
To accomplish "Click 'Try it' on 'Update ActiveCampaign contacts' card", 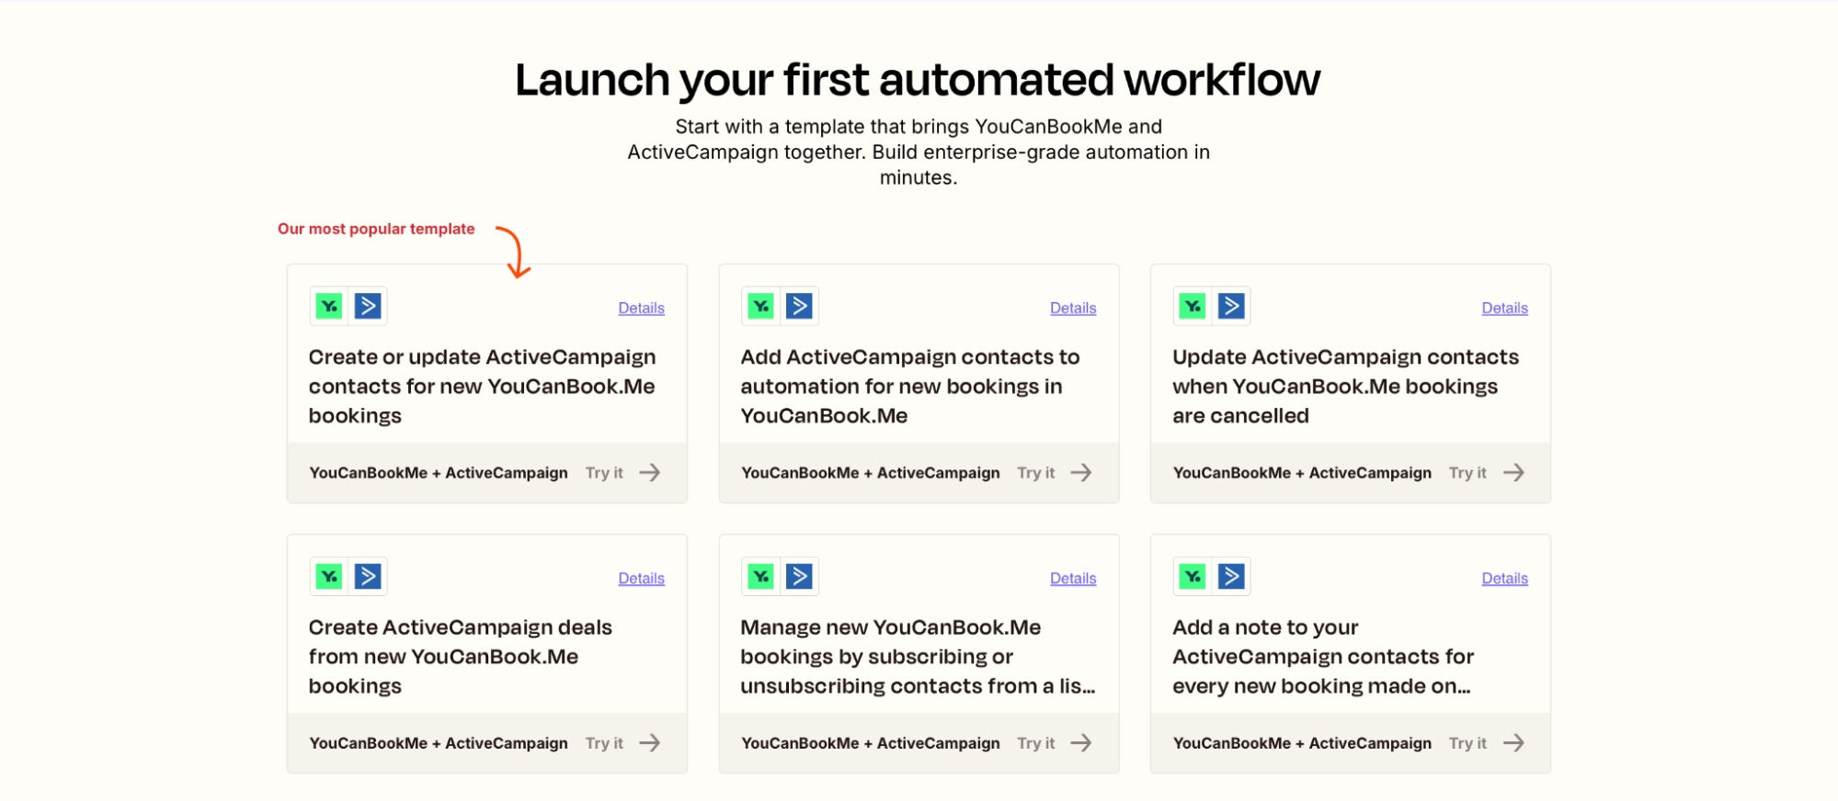I will [x=1467, y=472].
